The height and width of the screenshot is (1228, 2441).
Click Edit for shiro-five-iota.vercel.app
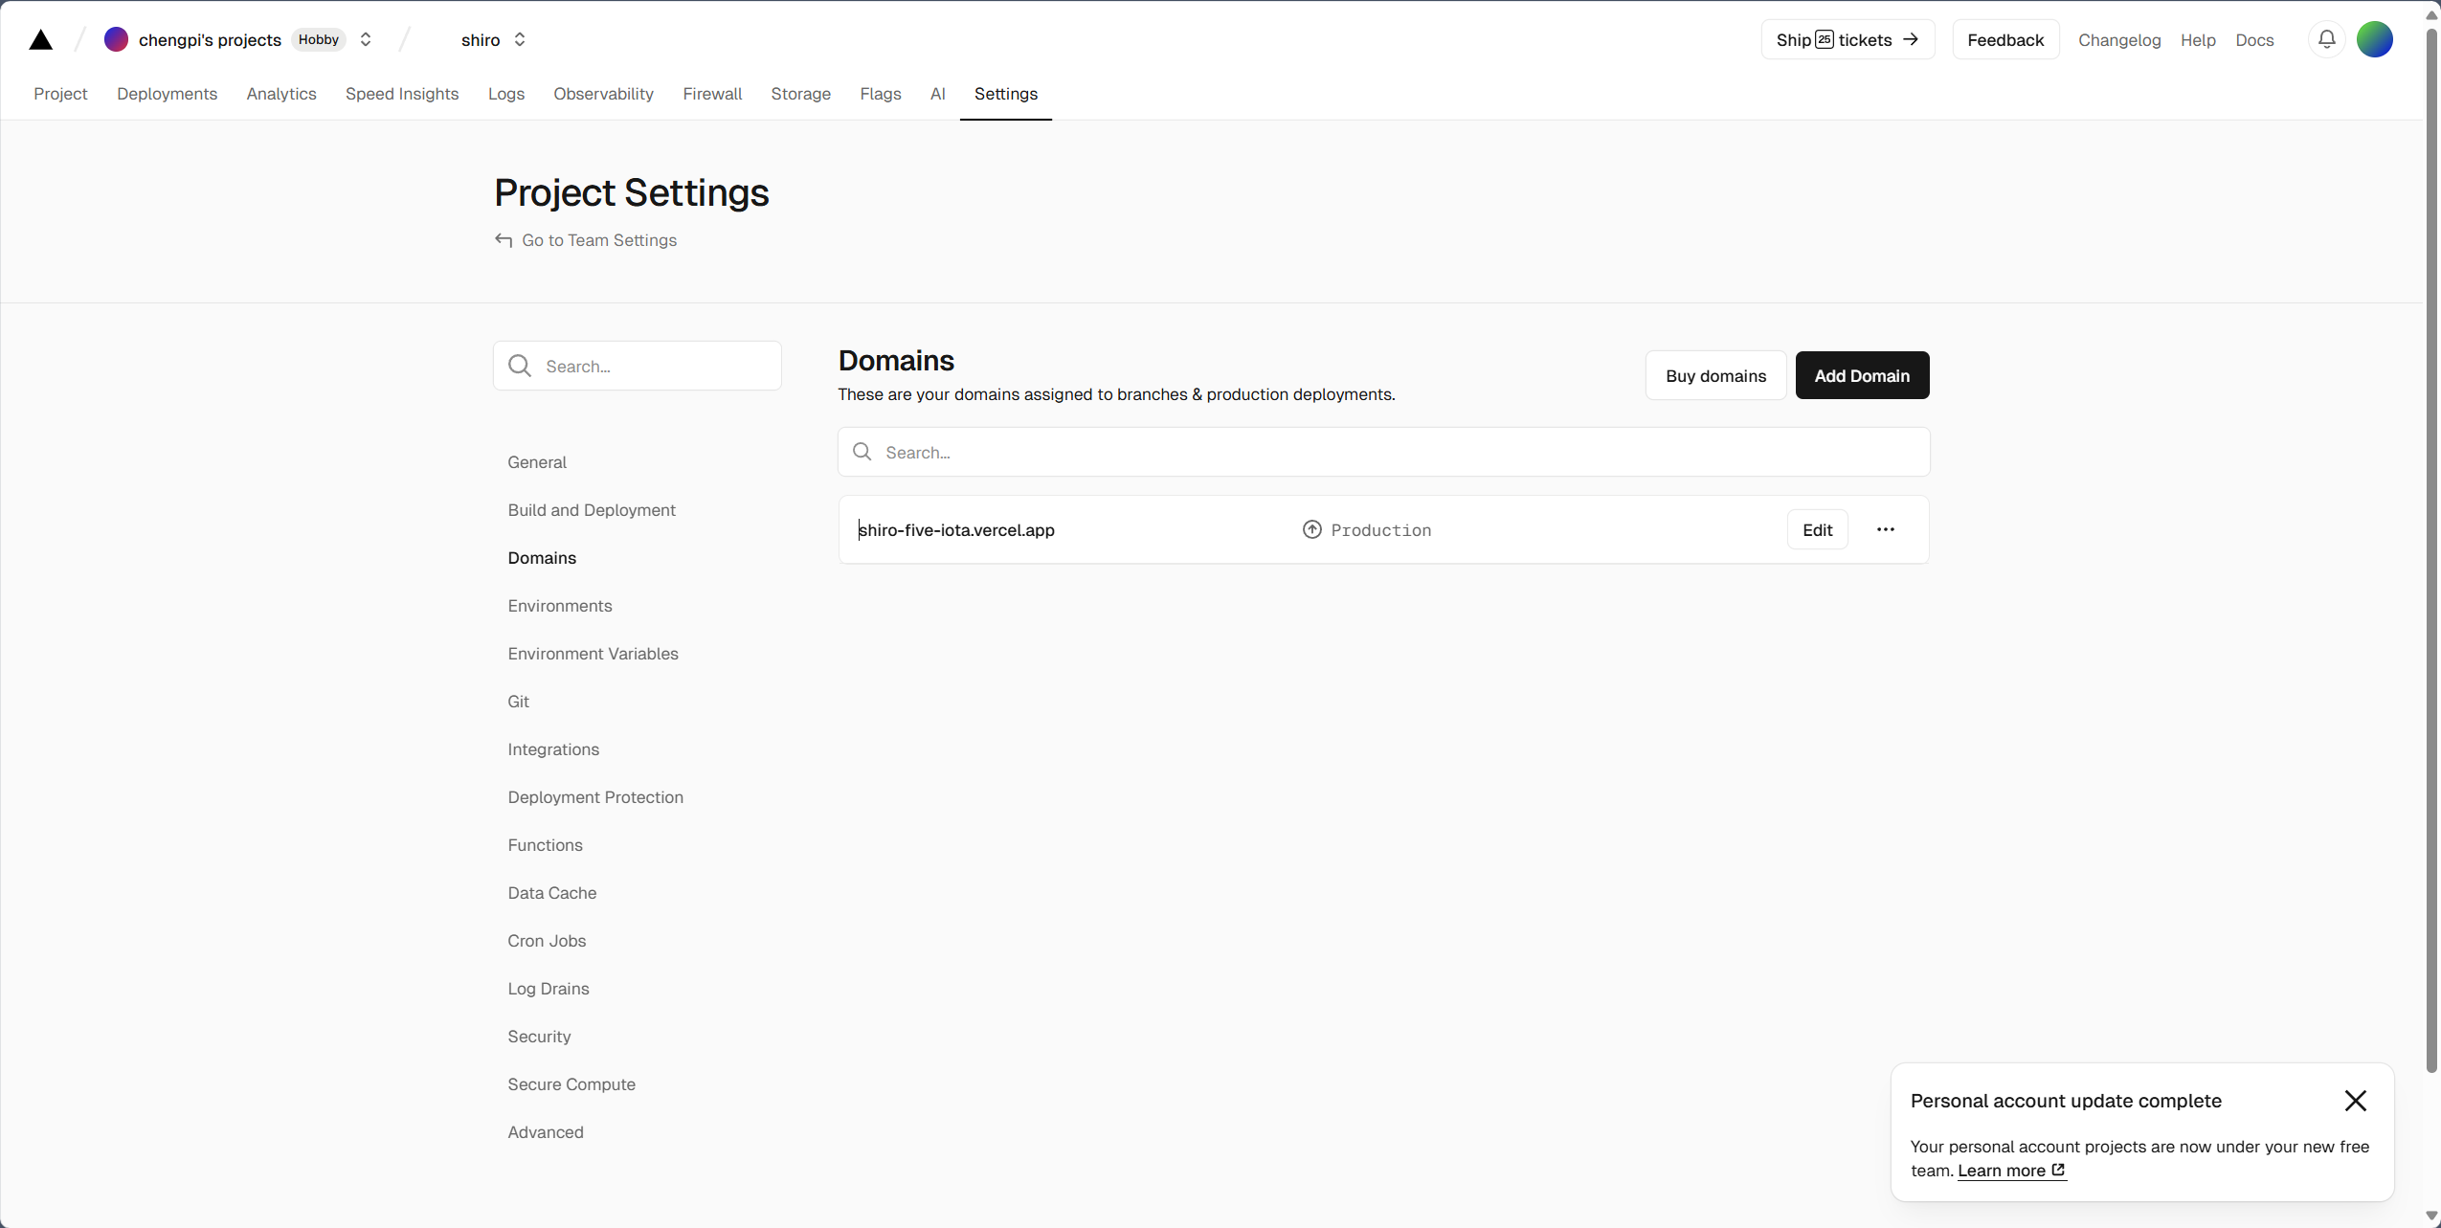(1817, 529)
